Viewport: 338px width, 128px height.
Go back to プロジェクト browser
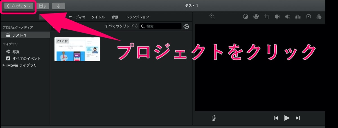[19, 6]
